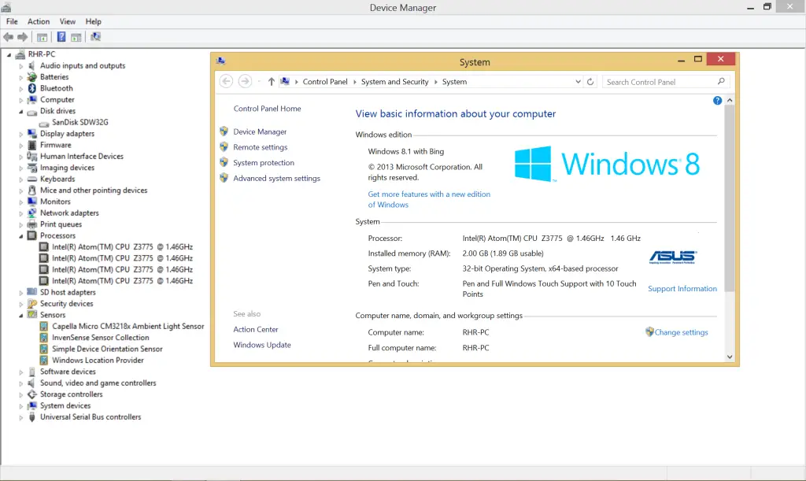Click the Security devices key icon
Viewport: 806px width, 481px height.
(x=31, y=304)
